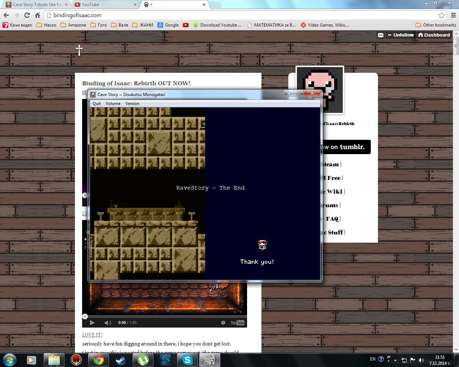Go back to the previous page in Chrome
Image resolution: width=459 pixels, height=367 pixels.
(6, 15)
